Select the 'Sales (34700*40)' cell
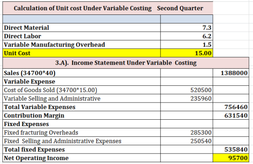 click(82, 73)
